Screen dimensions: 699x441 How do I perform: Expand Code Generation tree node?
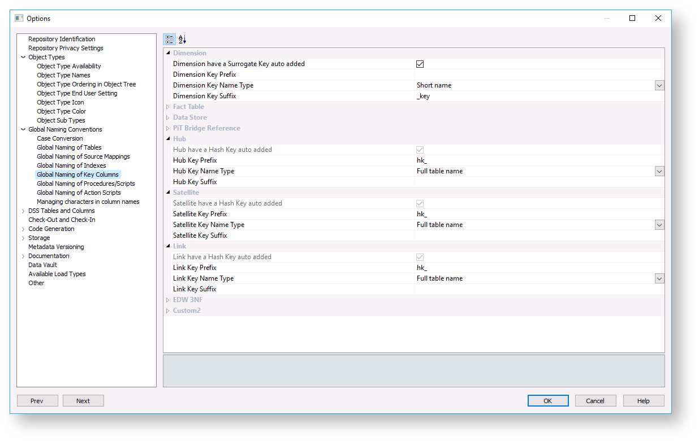coord(23,229)
